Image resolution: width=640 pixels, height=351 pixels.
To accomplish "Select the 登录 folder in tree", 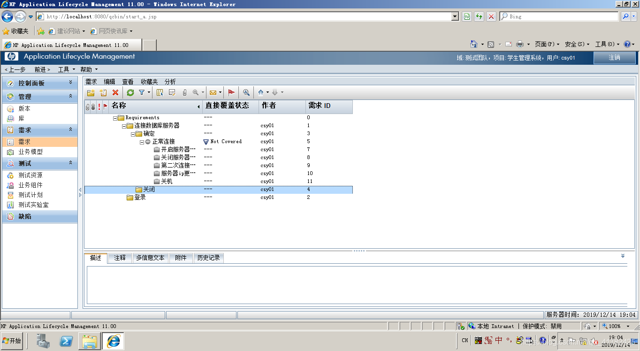I will [140, 198].
